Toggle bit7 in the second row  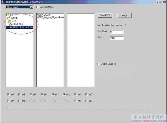(x=8, y=101)
